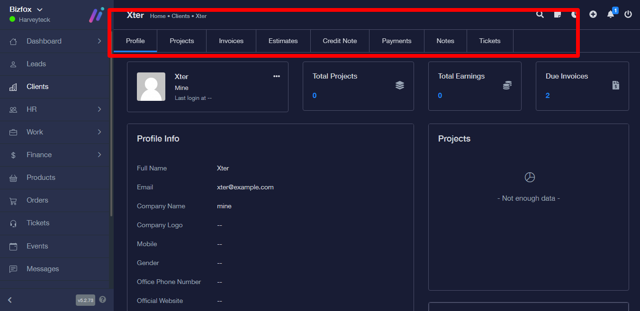This screenshot has height=311, width=640.
Task: Open the Credit Note tab
Action: coord(340,41)
